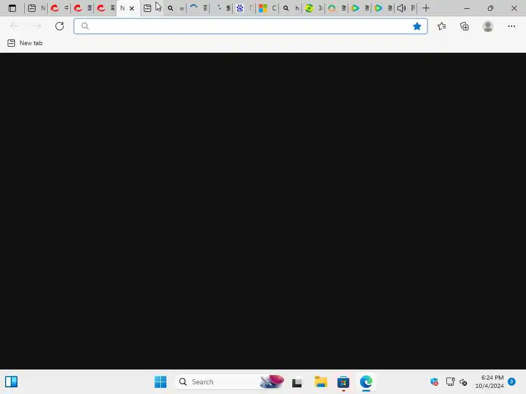The width and height of the screenshot is (526, 394).
Task: Click the Edge icon on the taskbar
Action: tap(366, 382)
